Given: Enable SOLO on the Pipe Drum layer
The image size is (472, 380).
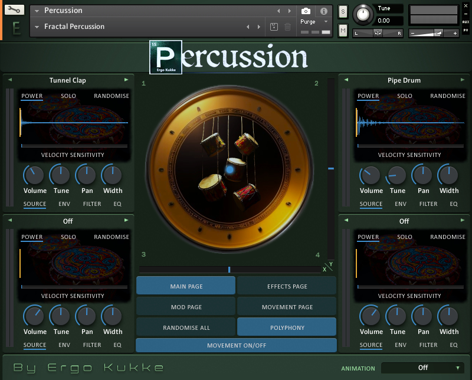Looking at the screenshot, I should pyautogui.click(x=405, y=96).
